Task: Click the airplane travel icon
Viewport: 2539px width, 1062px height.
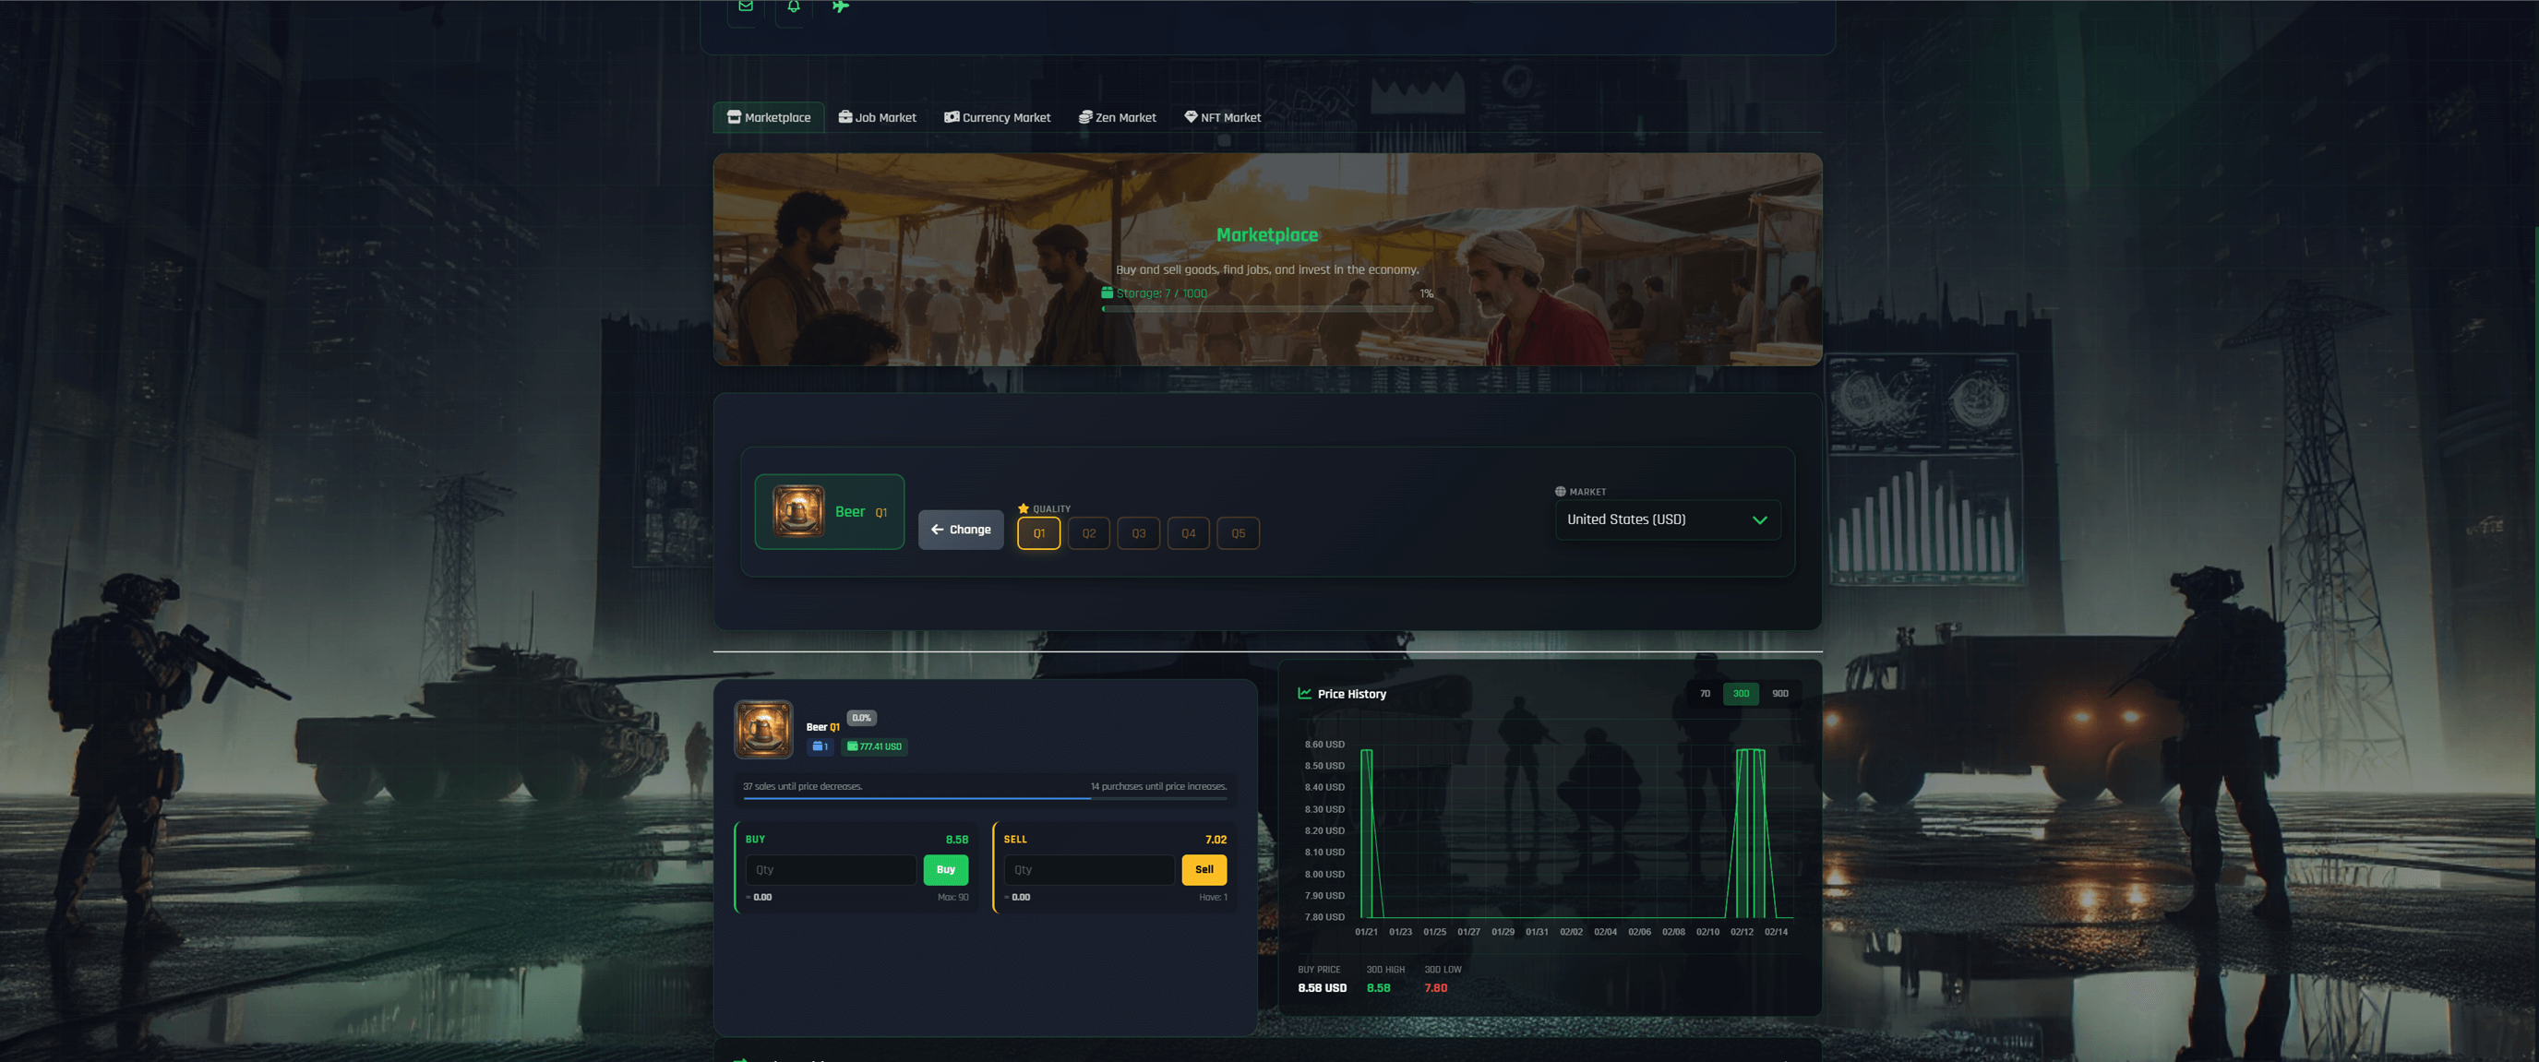Action: tap(840, 6)
